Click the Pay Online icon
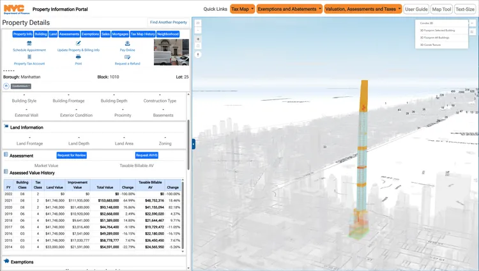479x271 pixels. [127, 43]
